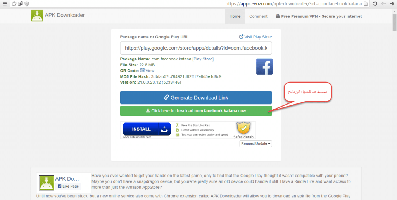
Task: Click the package URL input field
Action: [x=196, y=48]
